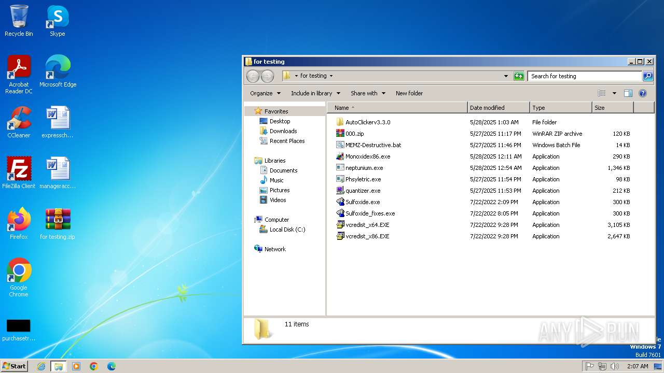664x373 pixels.
Task: Select the for testing.zip archive icon
Action: click(x=58, y=224)
